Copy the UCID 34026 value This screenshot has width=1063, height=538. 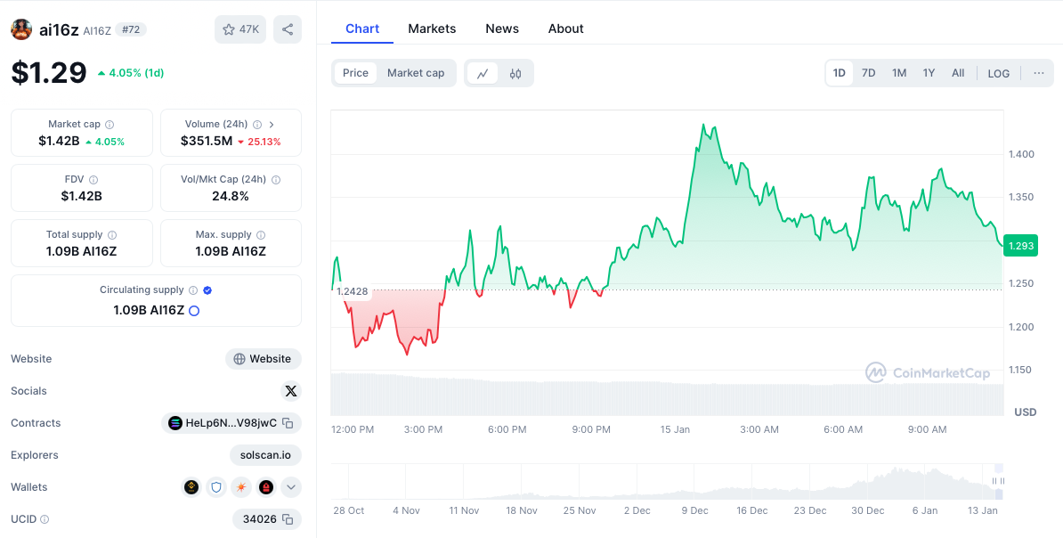(288, 519)
